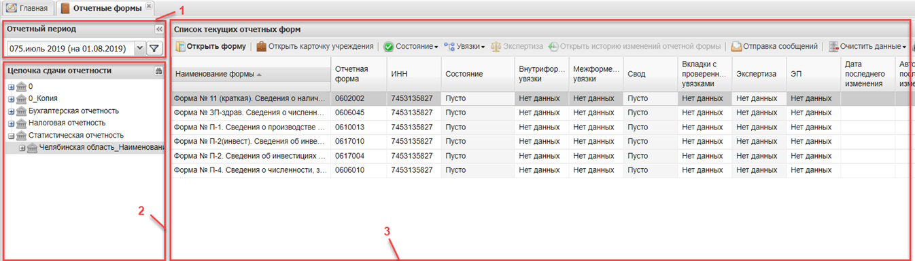
Task: Select Статистическая отчетность in the tree
Action: click(75, 135)
